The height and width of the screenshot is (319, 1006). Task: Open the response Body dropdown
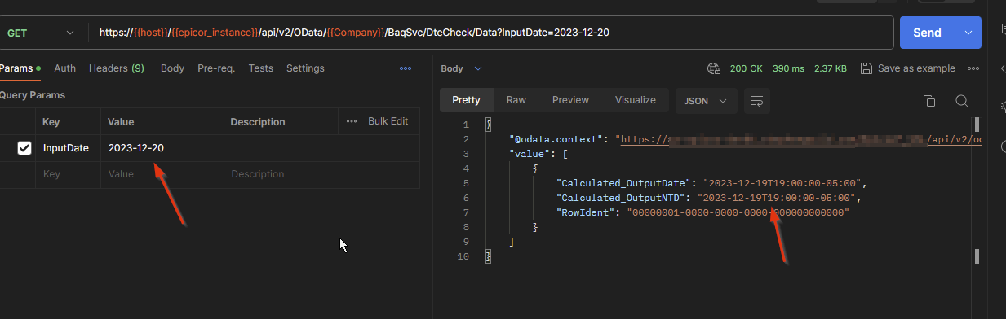coord(461,68)
